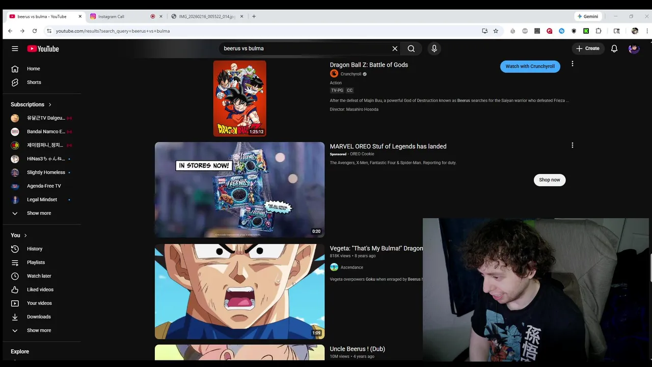Open Uncle Beerus ! (Dub) video title
Screen dimensions: 652x367
pyautogui.click(x=358, y=349)
